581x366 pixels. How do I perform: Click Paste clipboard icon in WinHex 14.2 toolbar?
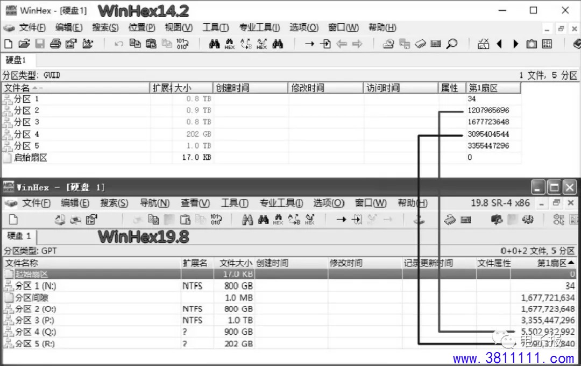151,44
